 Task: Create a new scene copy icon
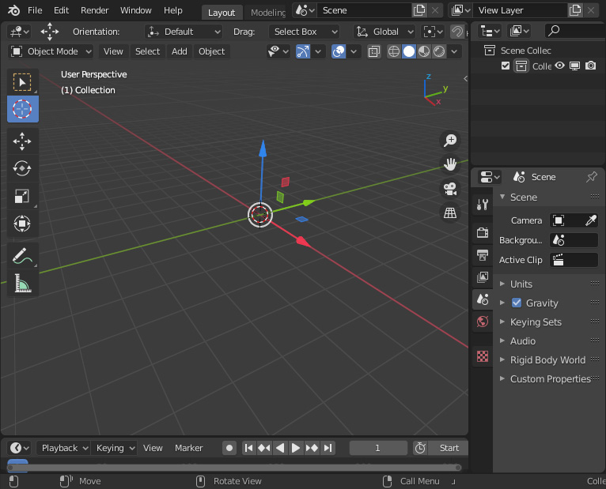pos(419,10)
